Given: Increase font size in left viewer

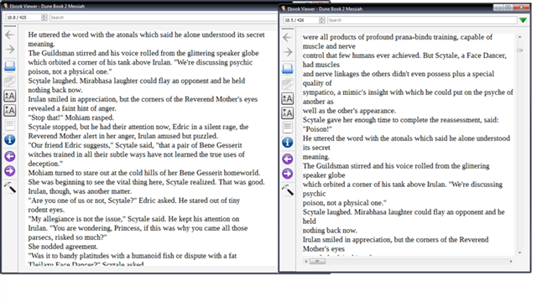Looking at the screenshot, I should coord(9,96).
